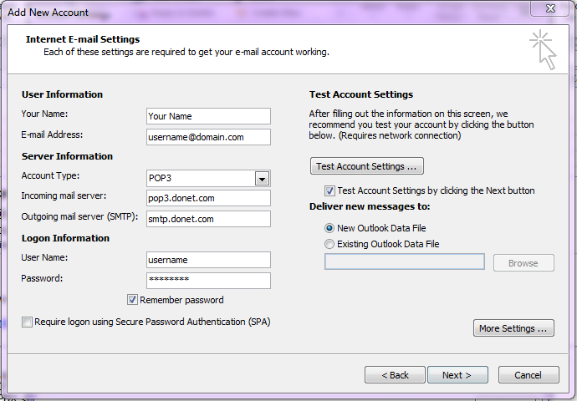Image resolution: width=577 pixels, height=401 pixels.
Task: Click the E-mail Address field
Action: click(208, 137)
